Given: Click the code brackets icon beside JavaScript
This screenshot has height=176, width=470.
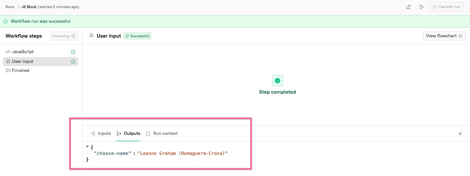Looking at the screenshot, I should tap(8, 52).
